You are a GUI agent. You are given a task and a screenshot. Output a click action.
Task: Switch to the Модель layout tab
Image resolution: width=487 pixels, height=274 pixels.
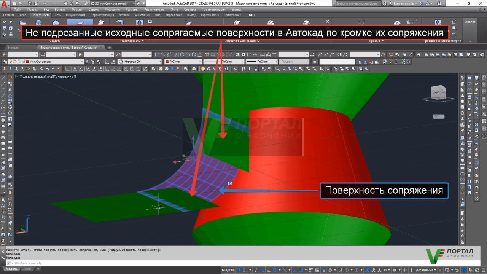coord(12,269)
